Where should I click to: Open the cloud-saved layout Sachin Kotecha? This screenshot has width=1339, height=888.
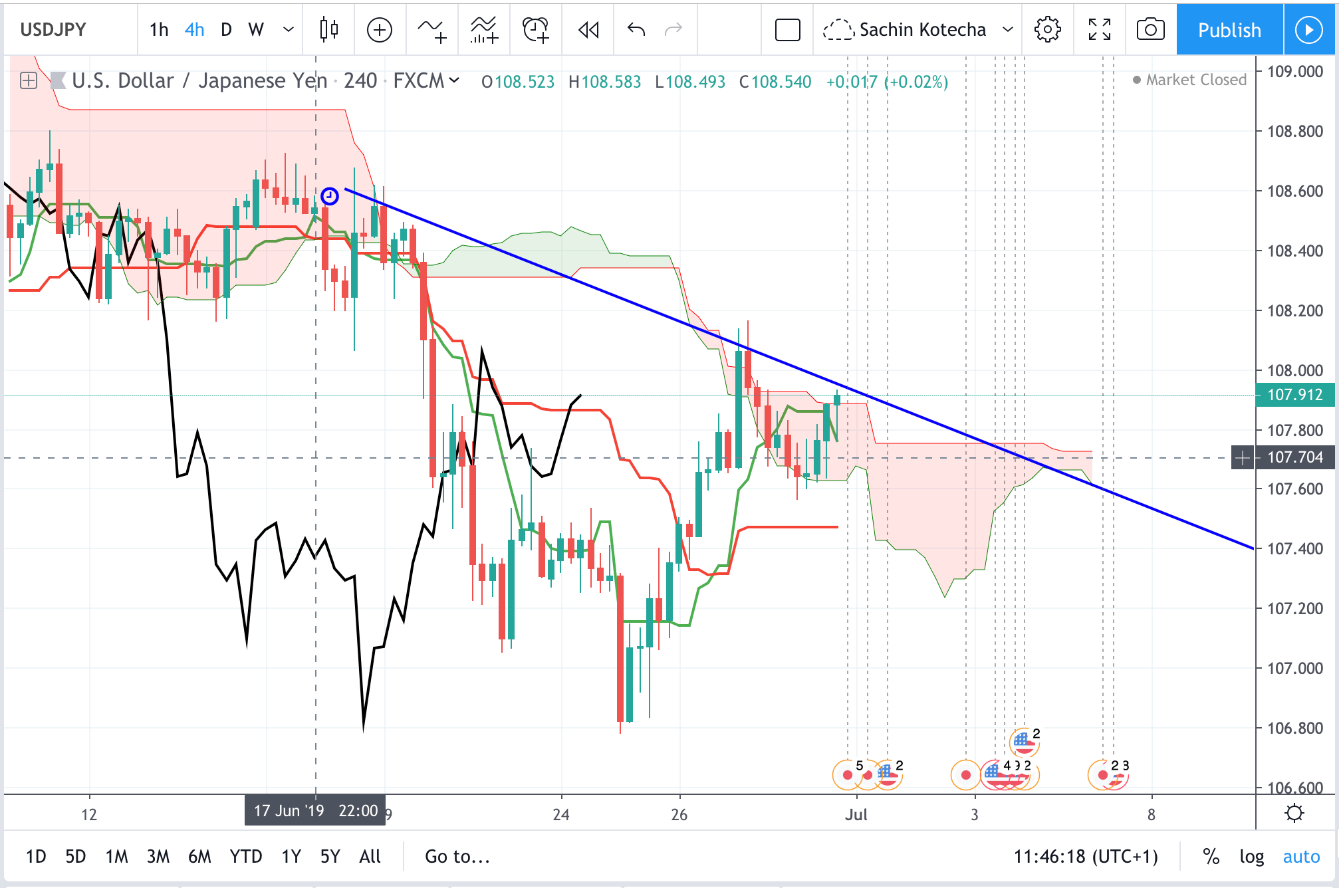905,29
